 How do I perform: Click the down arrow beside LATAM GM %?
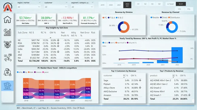click(58, 46)
